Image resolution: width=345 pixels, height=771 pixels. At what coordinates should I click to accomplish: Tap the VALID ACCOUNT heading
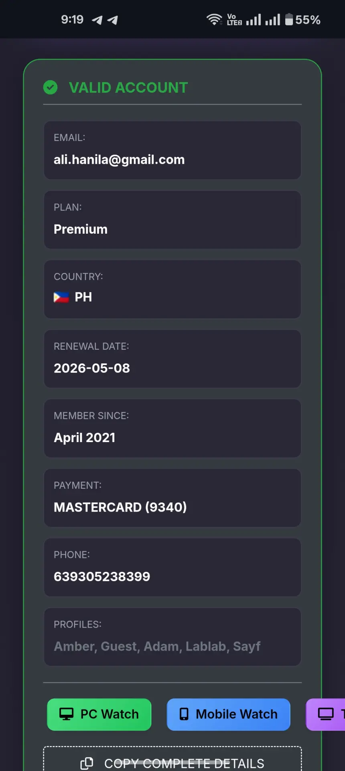128,88
